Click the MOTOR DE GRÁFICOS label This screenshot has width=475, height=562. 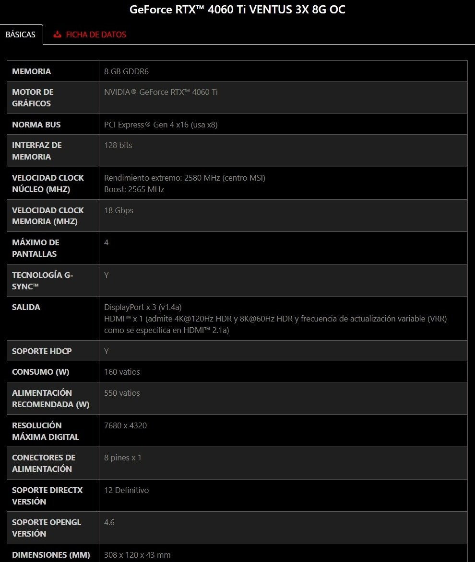(33, 98)
